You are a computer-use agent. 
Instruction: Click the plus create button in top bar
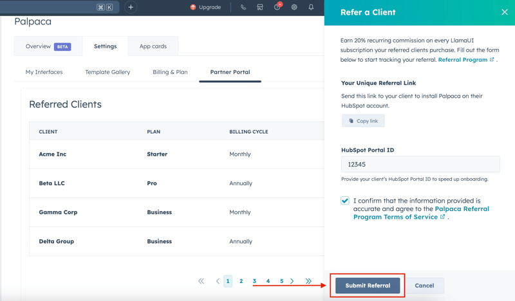(x=131, y=8)
